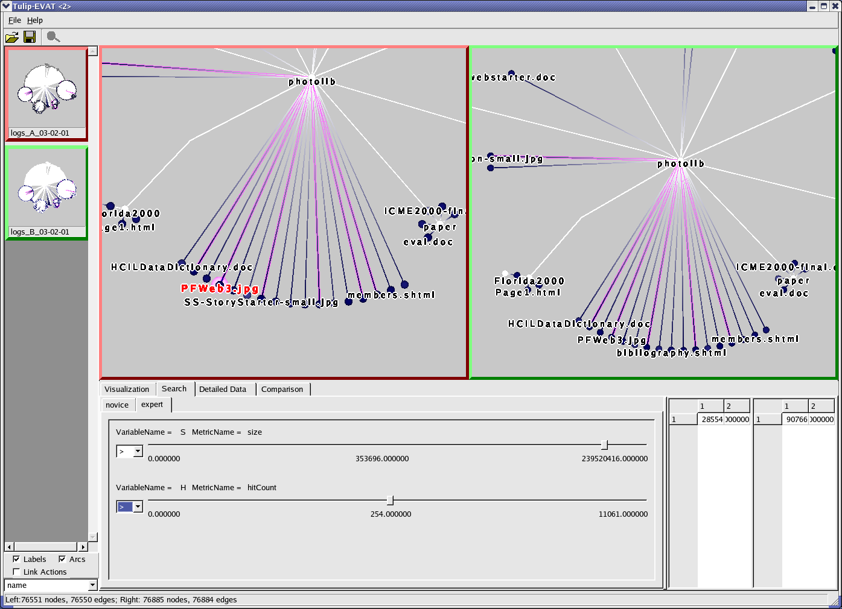Open the name dropdown at bottom left

point(92,585)
